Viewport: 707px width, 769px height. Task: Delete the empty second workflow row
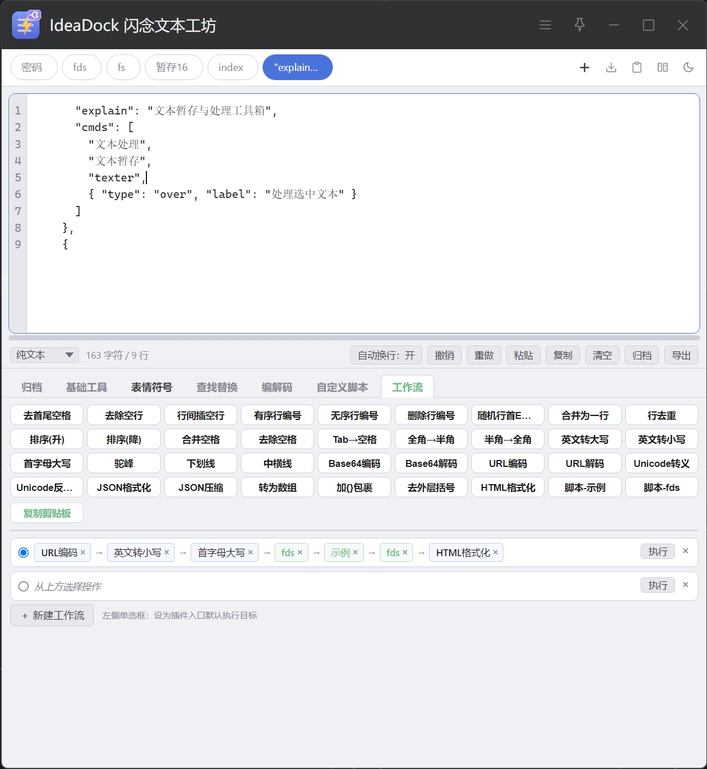click(x=685, y=585)
